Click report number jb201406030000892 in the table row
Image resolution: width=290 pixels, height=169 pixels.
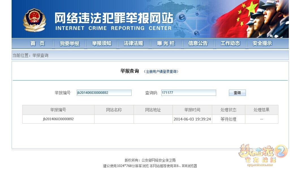(x=58, y=119)
